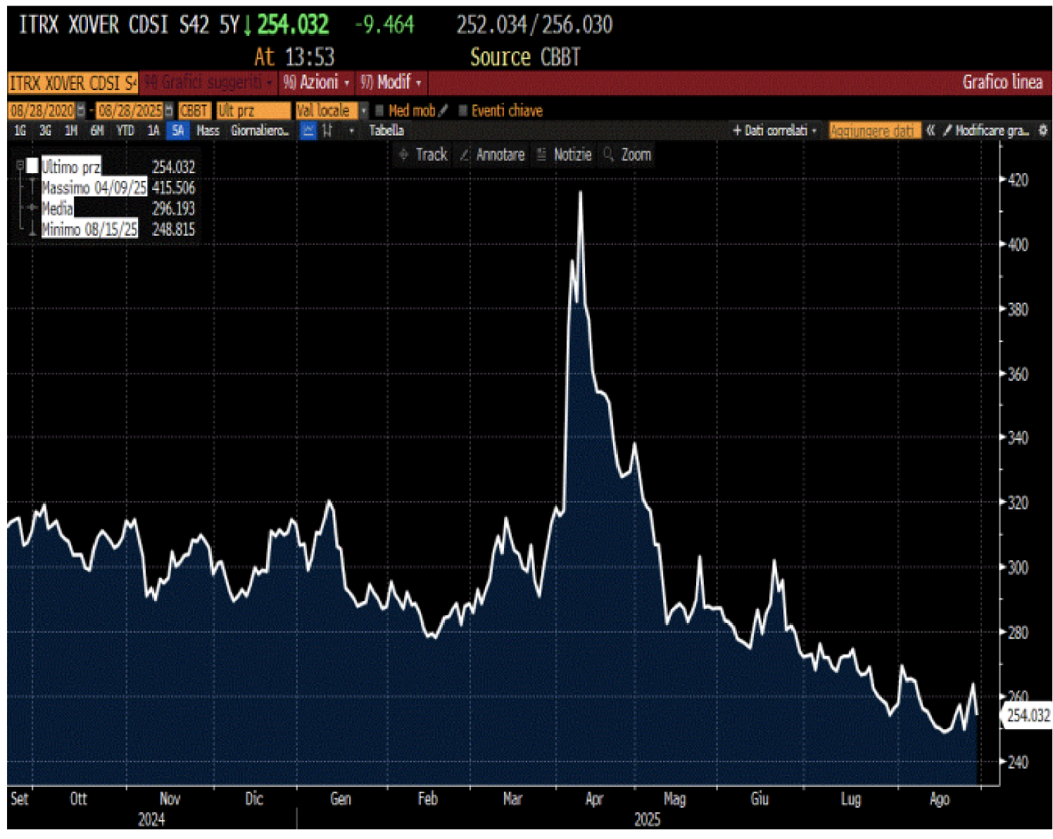
Task: Select the 1A time range tab
Action: click(153, 131)
